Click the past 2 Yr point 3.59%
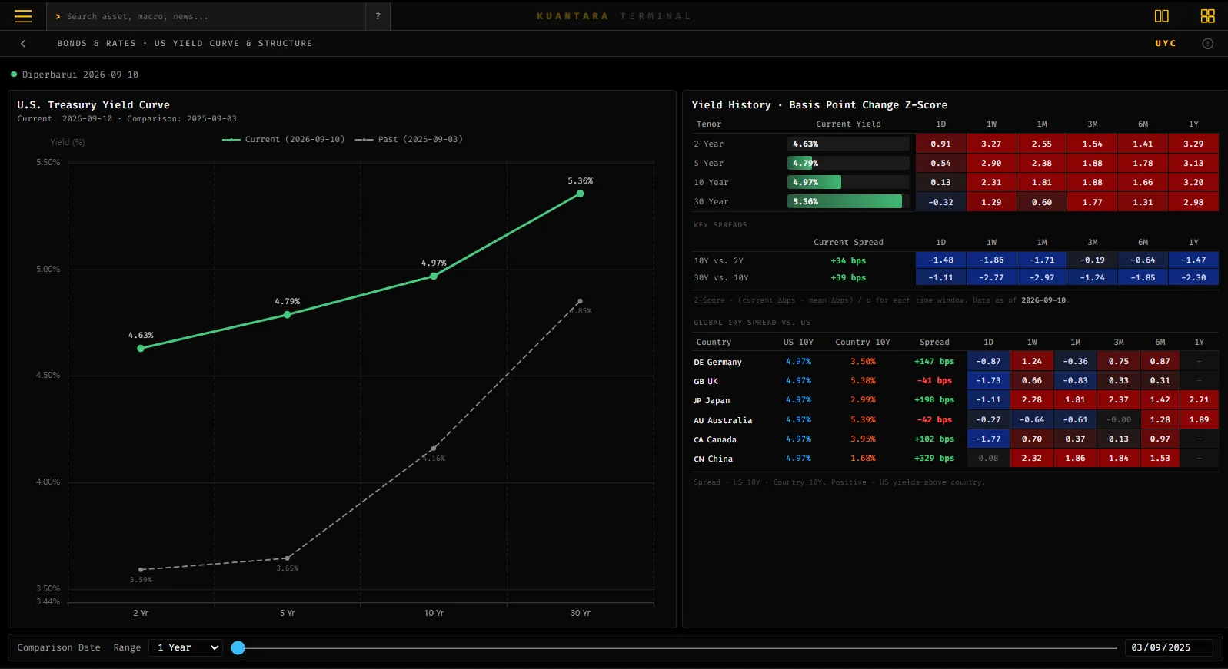1228x669 pixels. coord(141,570)
